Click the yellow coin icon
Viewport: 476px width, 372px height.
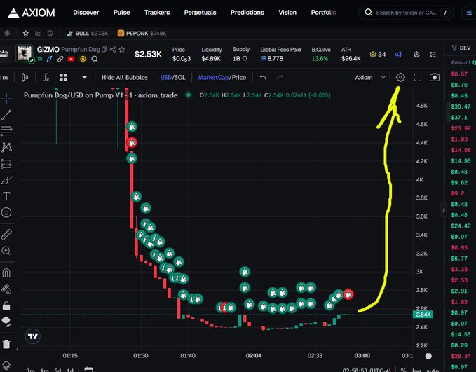(x=83, y=59)
